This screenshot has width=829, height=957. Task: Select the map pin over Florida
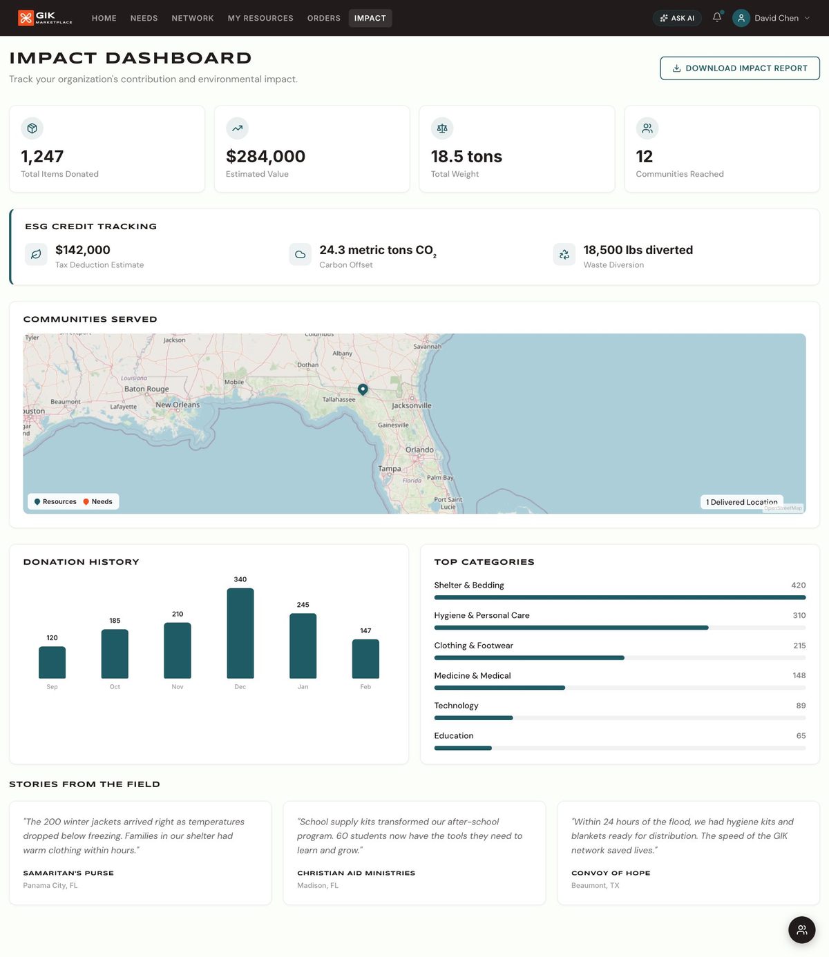point(363,389)
